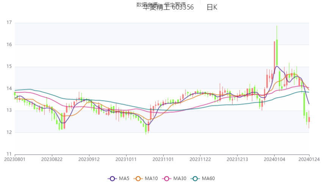Click the orange MA10 legend circle marker

coord(138,179)
